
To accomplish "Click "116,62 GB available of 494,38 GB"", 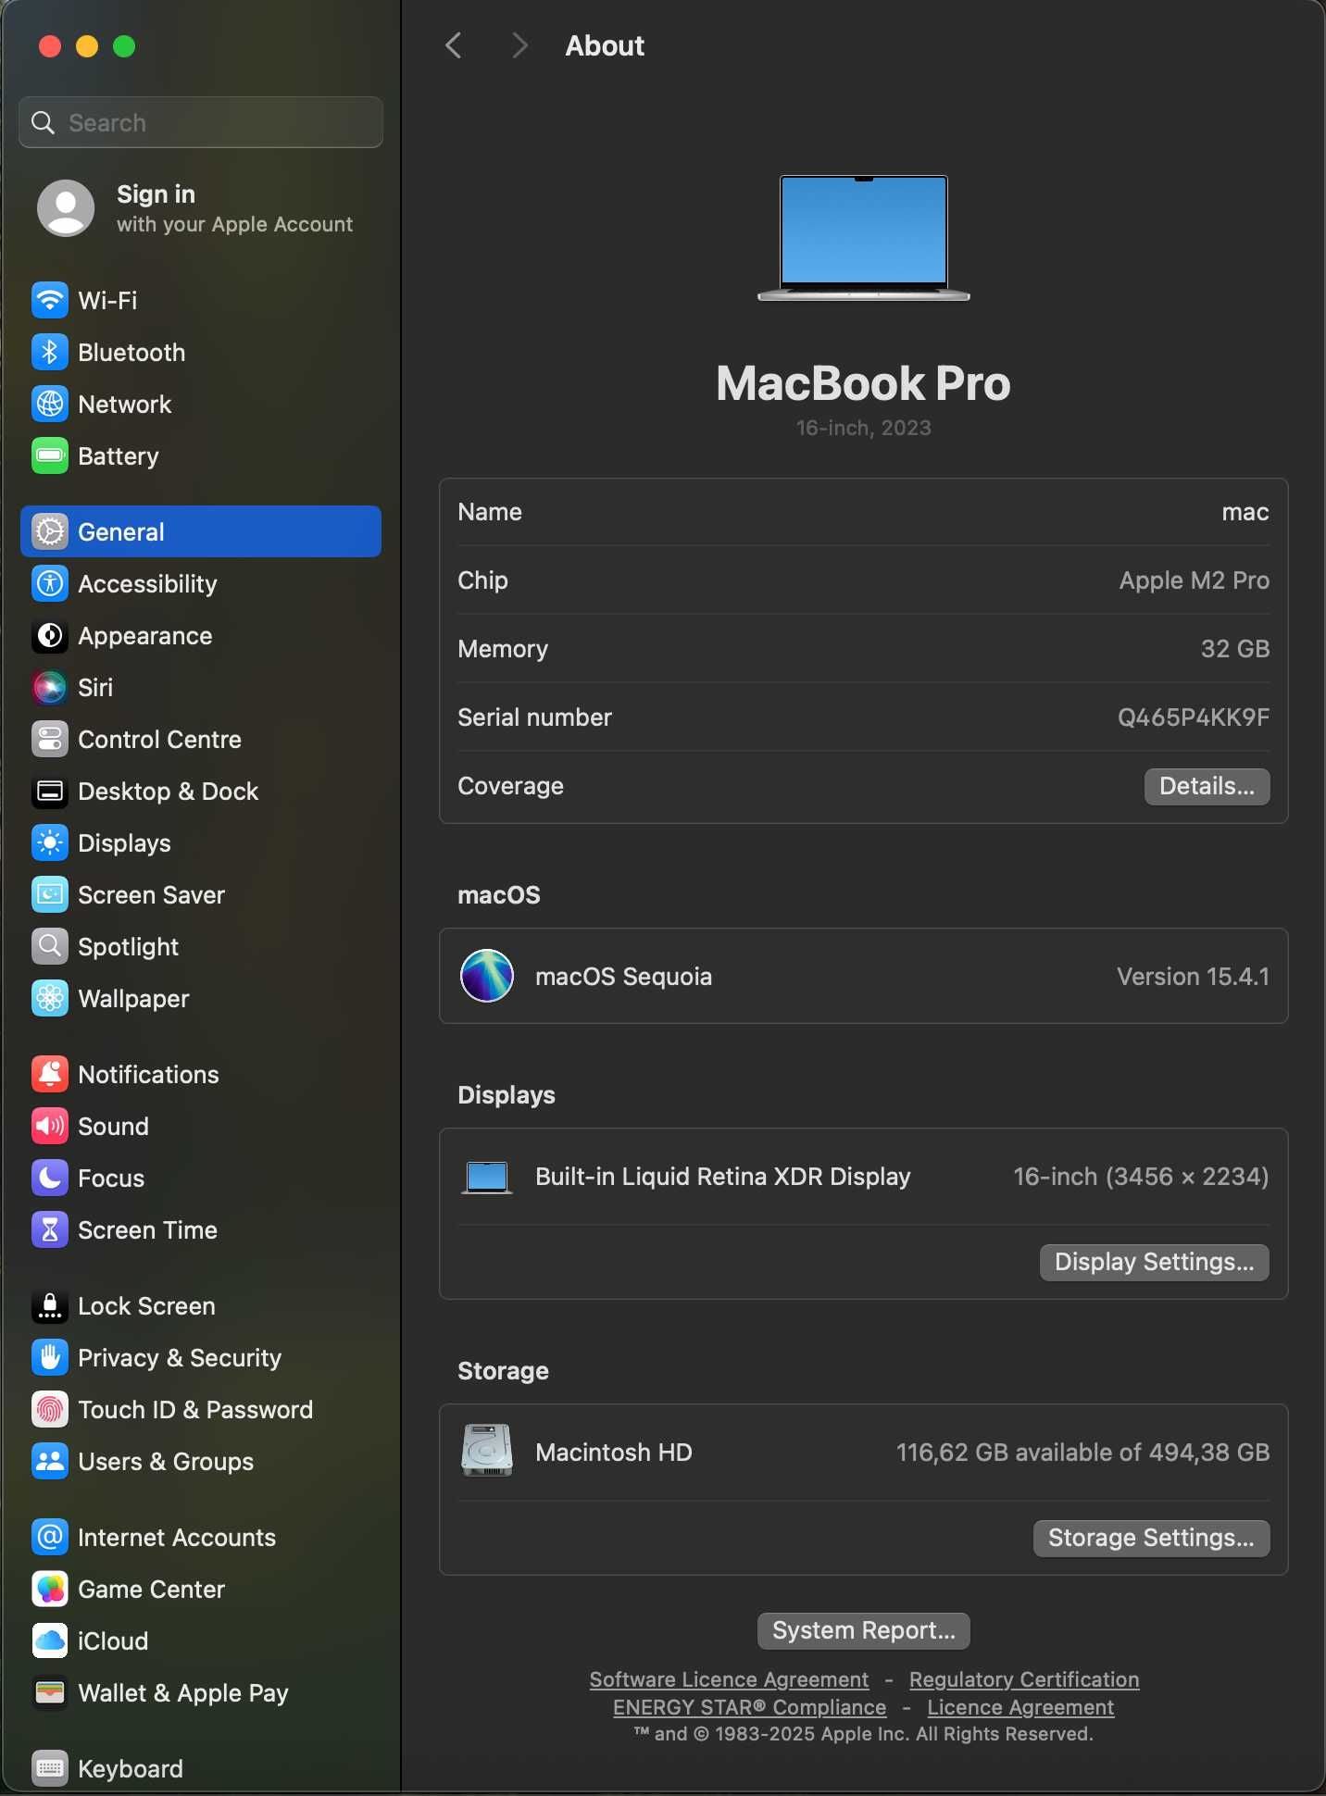I will pos(1082,1453).
